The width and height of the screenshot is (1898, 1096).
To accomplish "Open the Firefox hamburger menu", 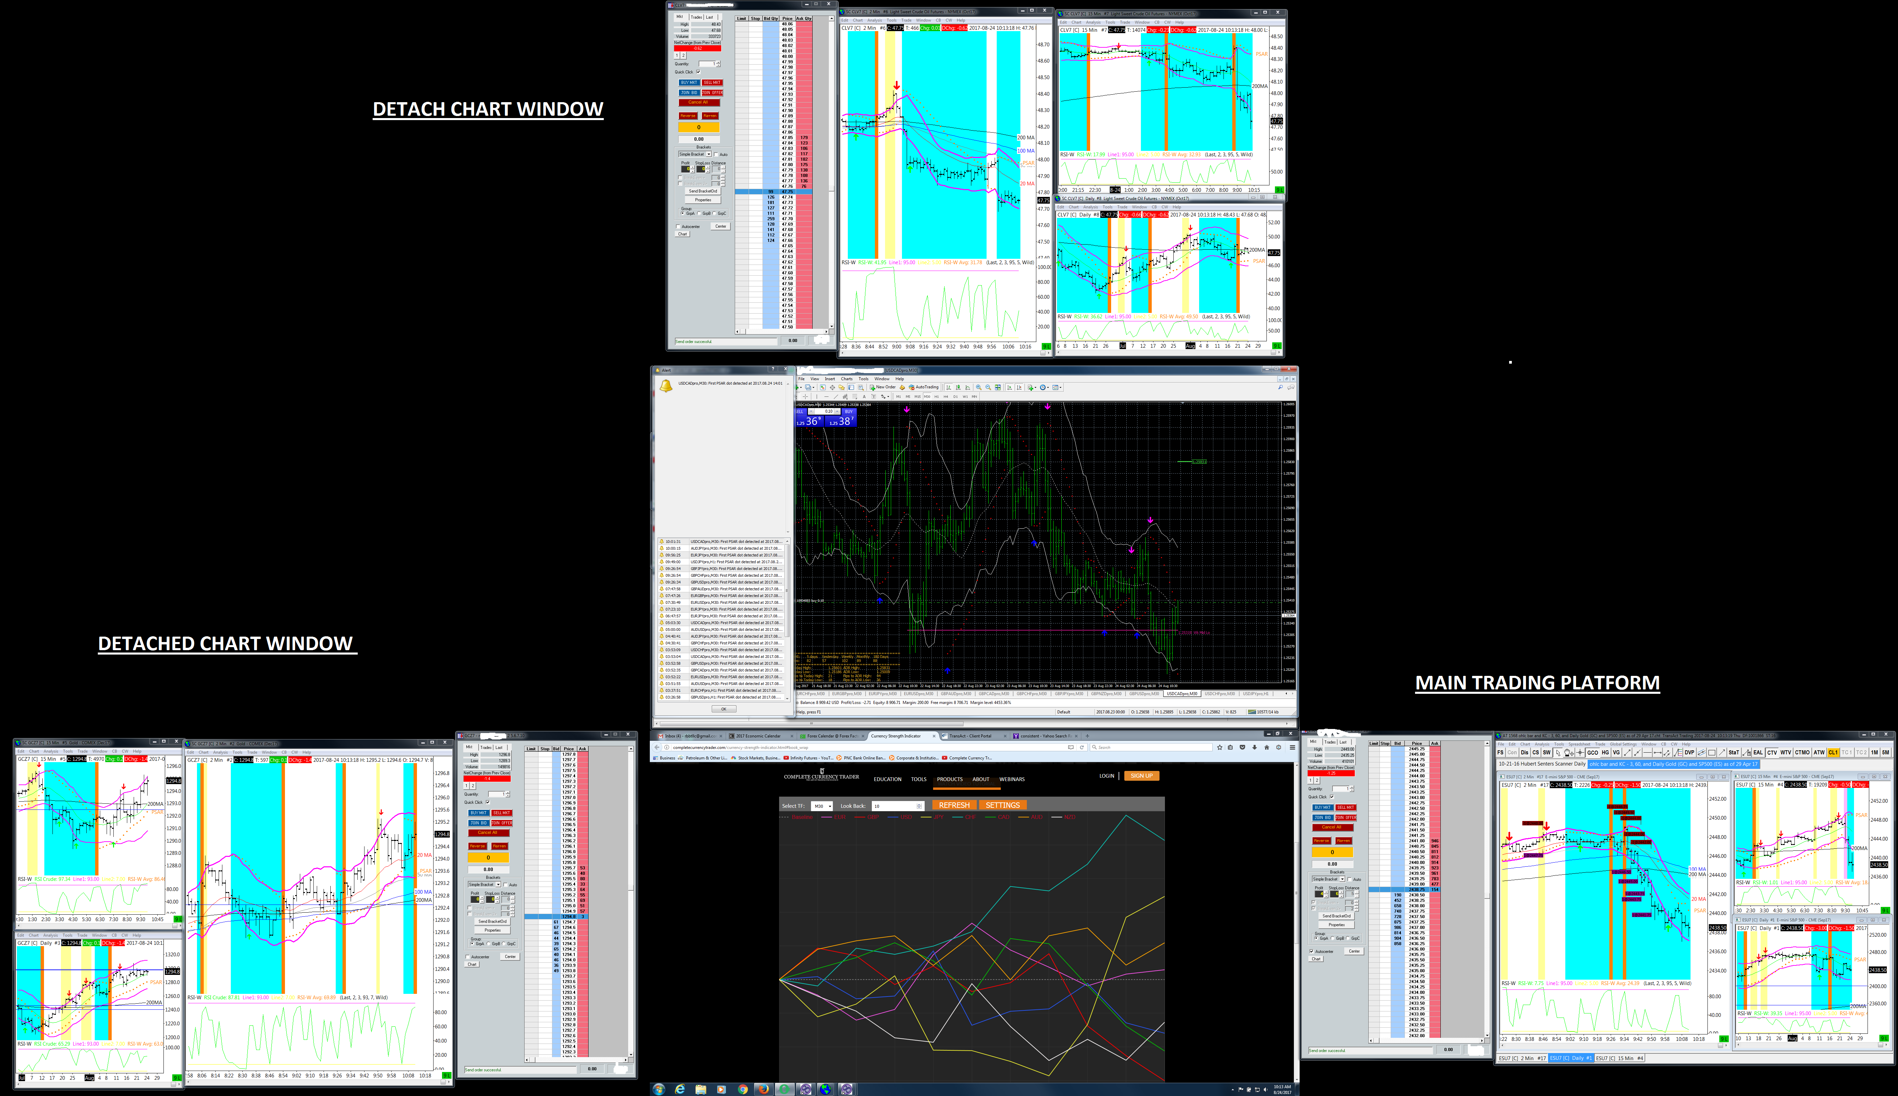I will 1292,748.
